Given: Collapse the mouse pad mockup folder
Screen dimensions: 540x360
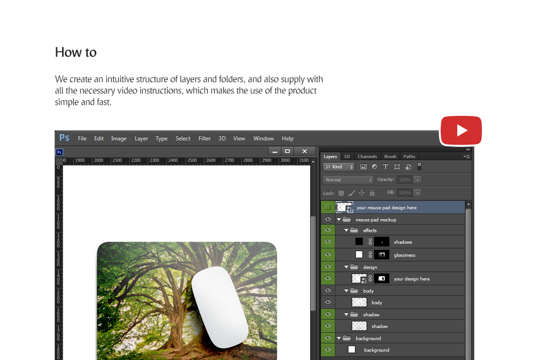Looking at the screenshot, I should [338, 220].
